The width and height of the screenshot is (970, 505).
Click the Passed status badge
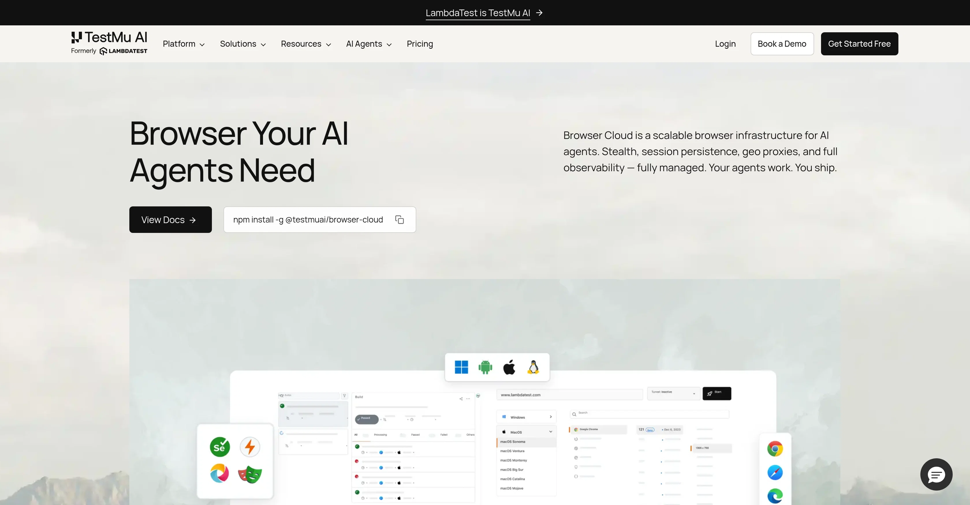[x=366, y=419]
